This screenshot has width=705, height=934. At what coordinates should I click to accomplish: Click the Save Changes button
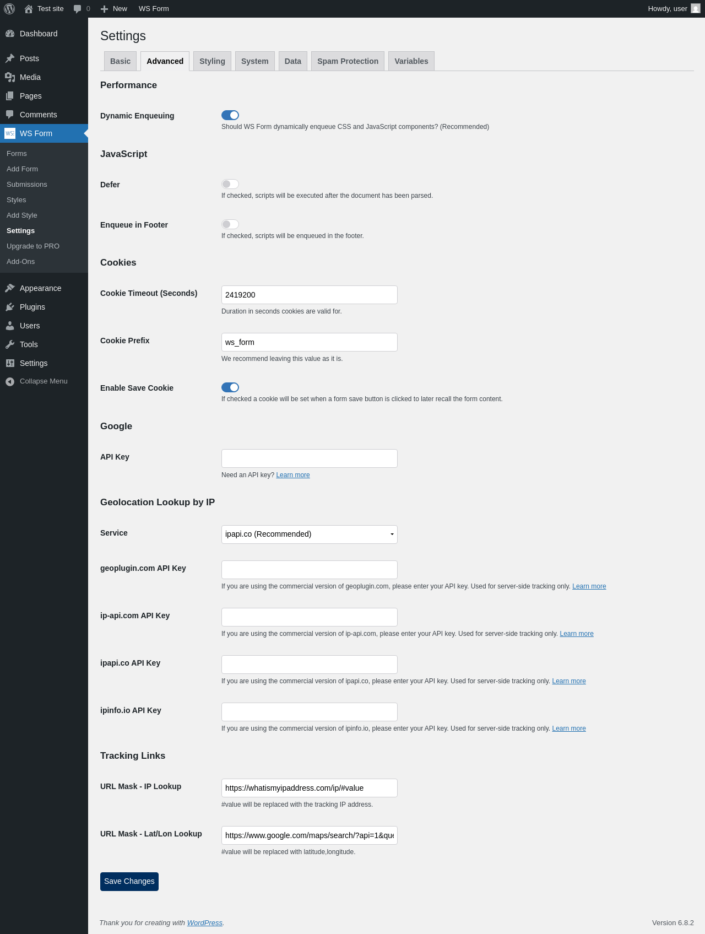pyautogui.click(x=129, y=882)
